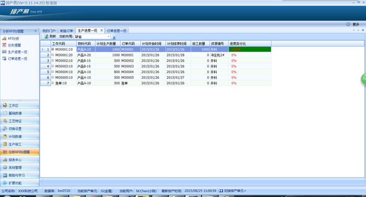Open 任务提醒 reminder icon in sidebar

[x=4, y=45]
